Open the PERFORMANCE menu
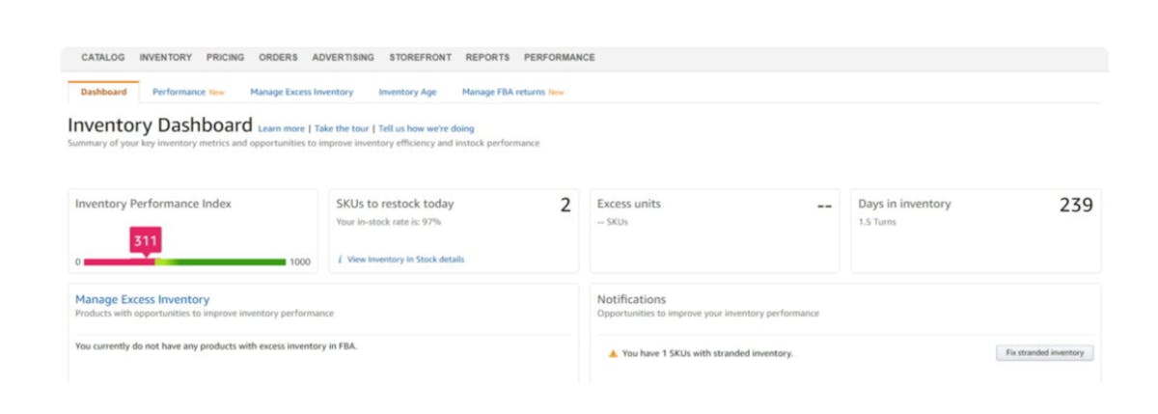The image size is (1158, 414). point(560,58)
